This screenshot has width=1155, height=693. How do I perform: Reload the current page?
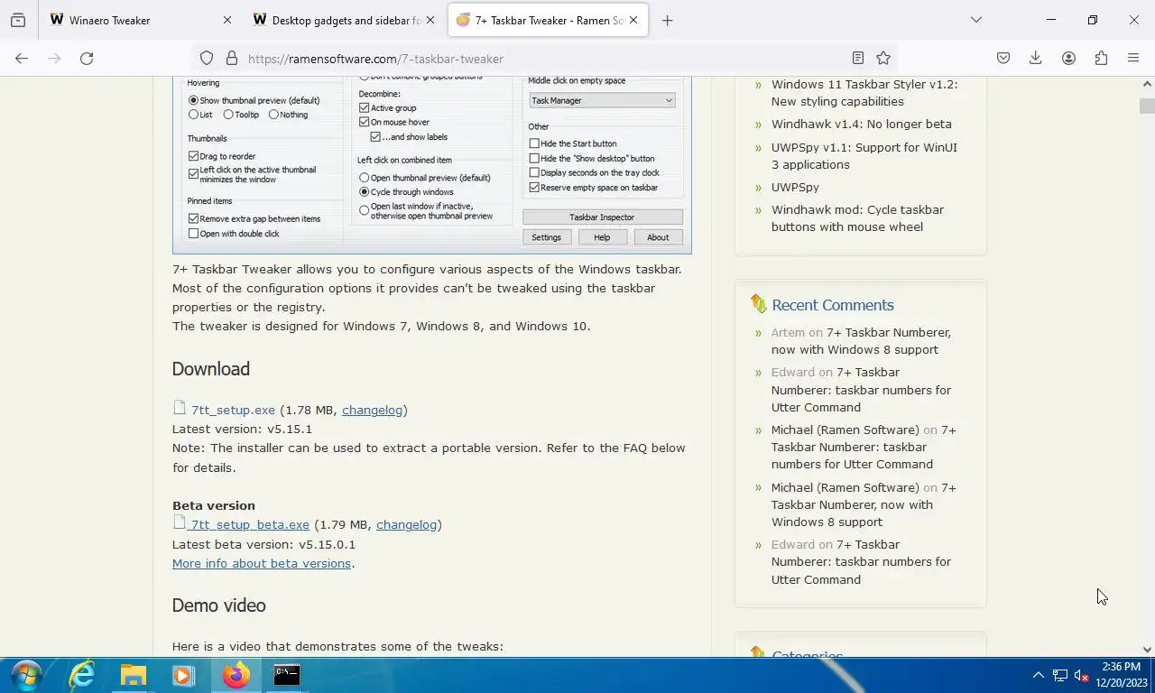87,58
